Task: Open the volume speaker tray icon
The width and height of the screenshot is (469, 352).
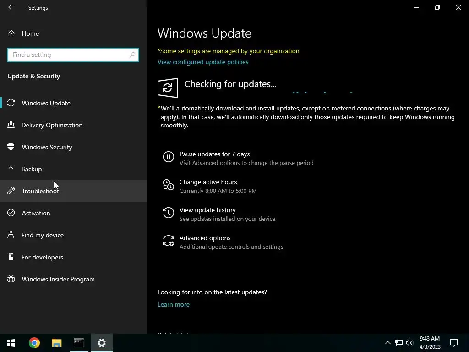Action: (x=409, y=343)
